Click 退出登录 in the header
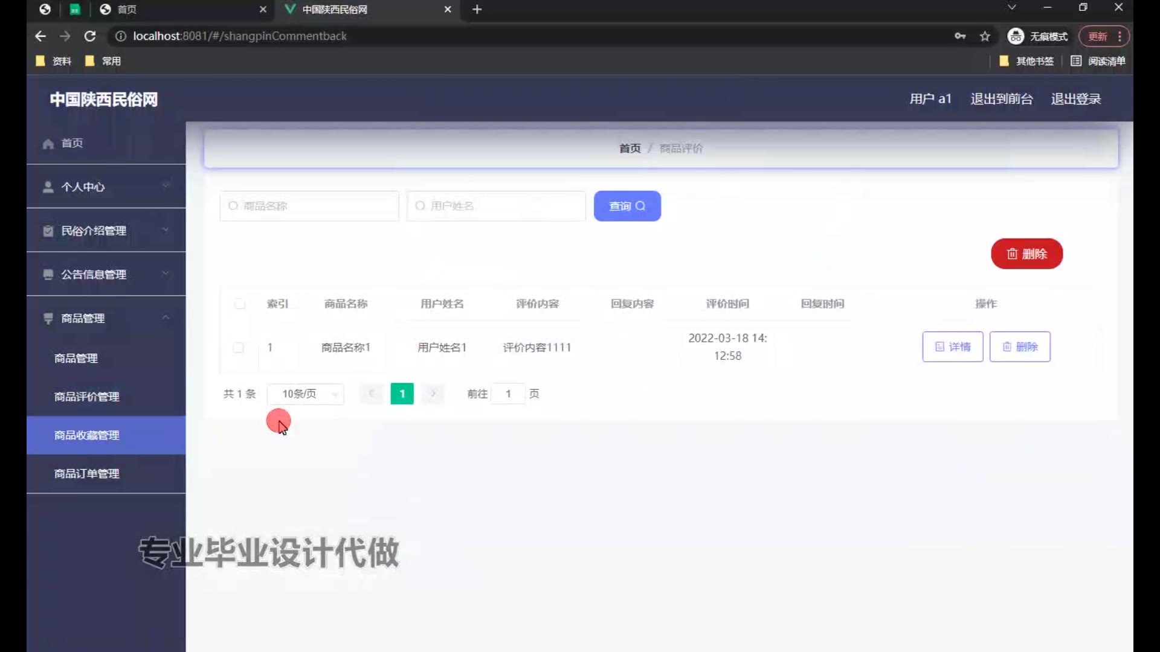This screenshot has width=1160, height=652. 1075,99
